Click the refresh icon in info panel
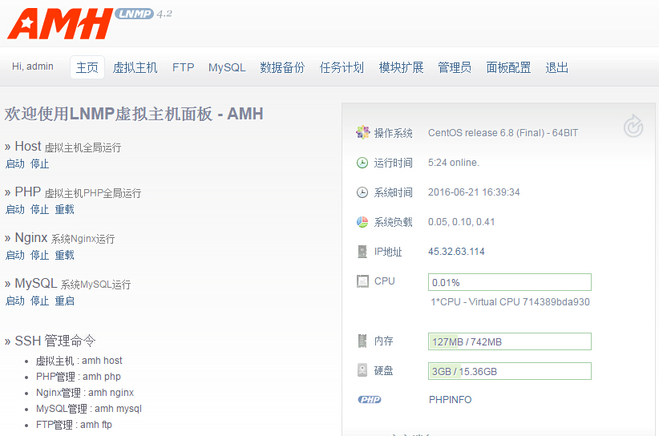The width and height of the screenshot is (659, 436). (633, 126)
